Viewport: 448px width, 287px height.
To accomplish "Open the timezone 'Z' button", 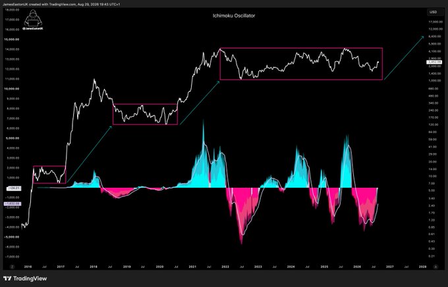I will [12, 267].
